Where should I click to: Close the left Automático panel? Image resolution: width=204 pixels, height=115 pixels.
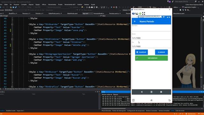point(99,92)
